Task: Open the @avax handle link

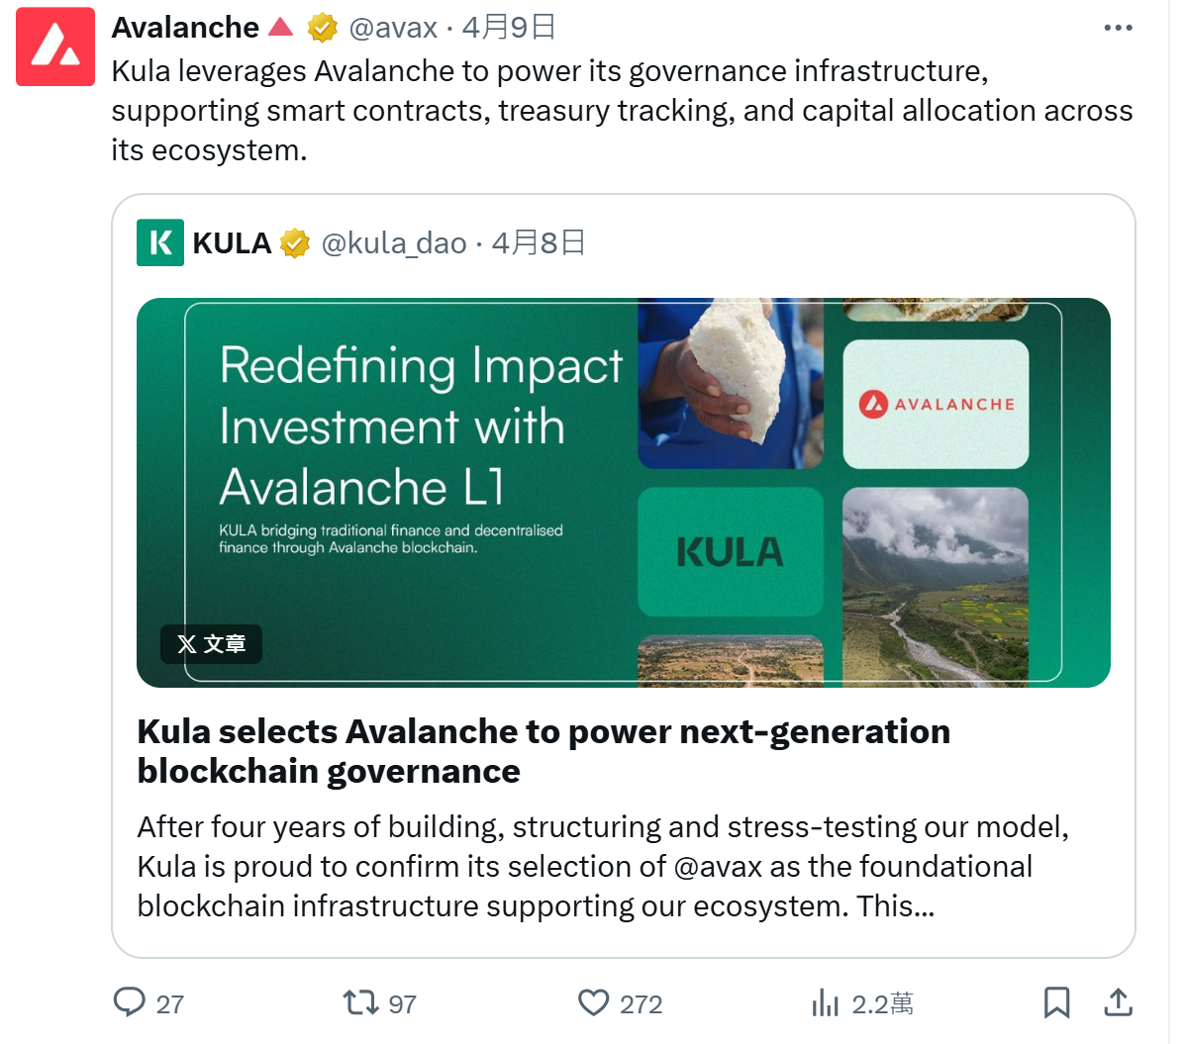Action: point(393,28)
